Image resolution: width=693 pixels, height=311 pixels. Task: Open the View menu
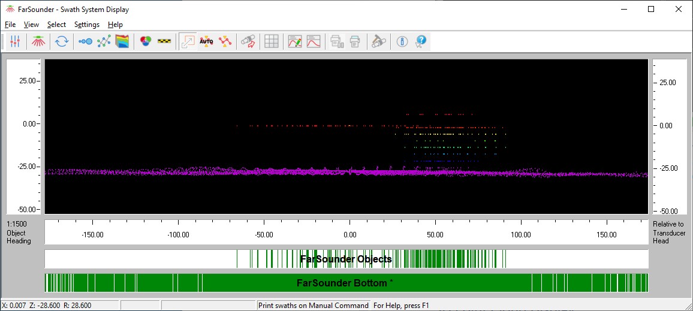tap(31, 25)
